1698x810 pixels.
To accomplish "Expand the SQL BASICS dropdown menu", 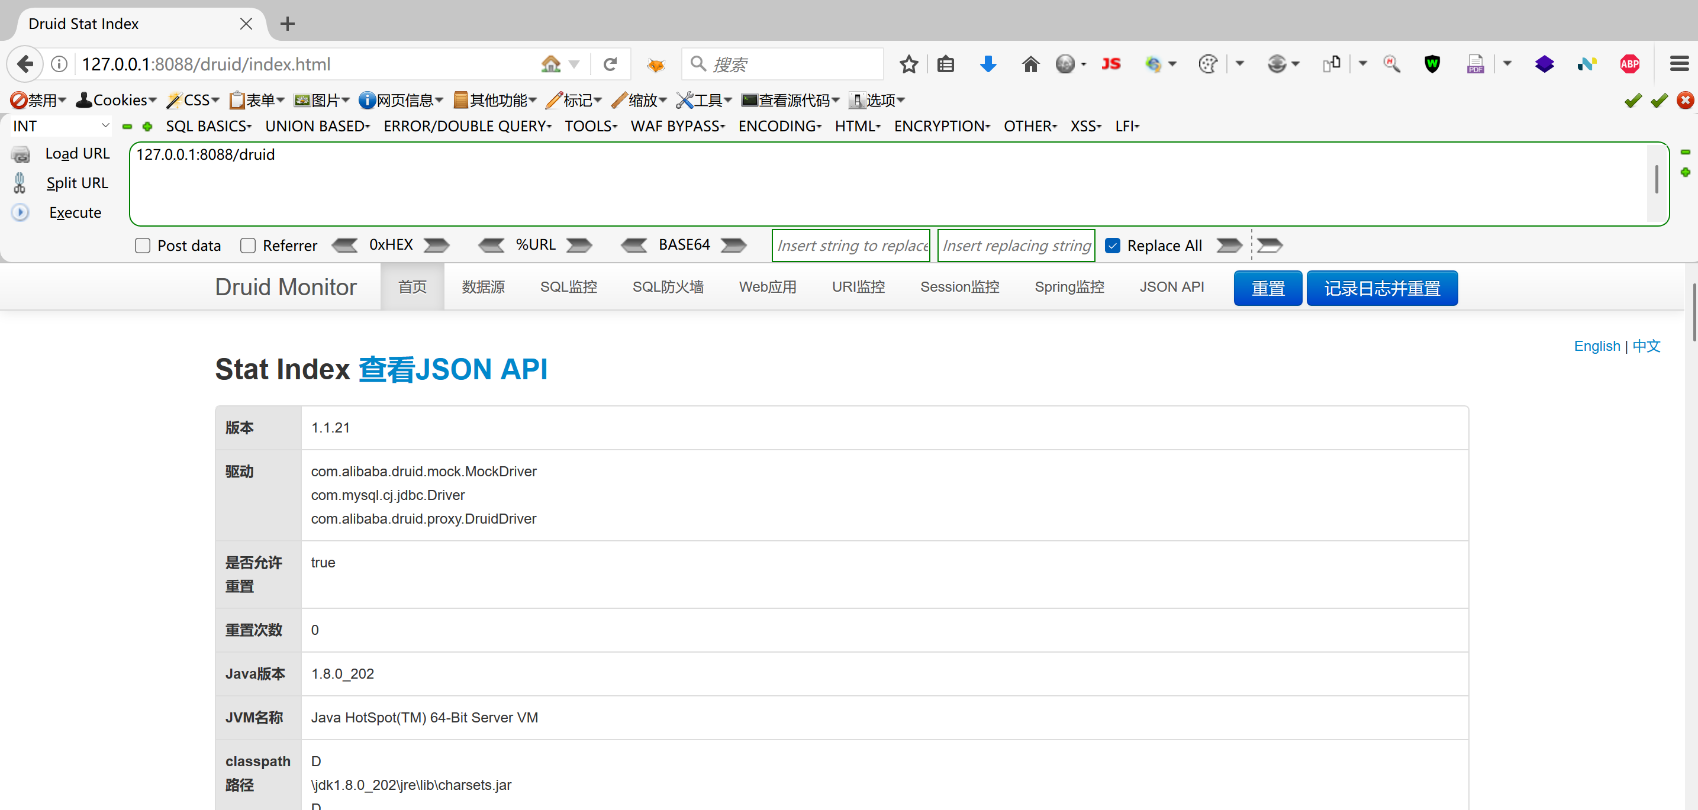I will (x=208, y=126).
